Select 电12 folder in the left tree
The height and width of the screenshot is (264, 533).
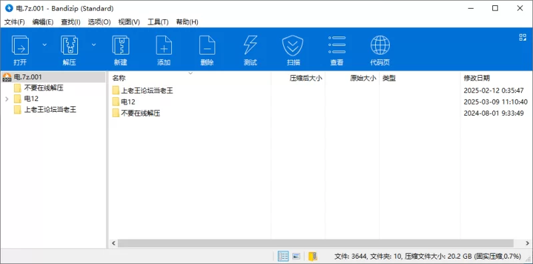(31, 99)
